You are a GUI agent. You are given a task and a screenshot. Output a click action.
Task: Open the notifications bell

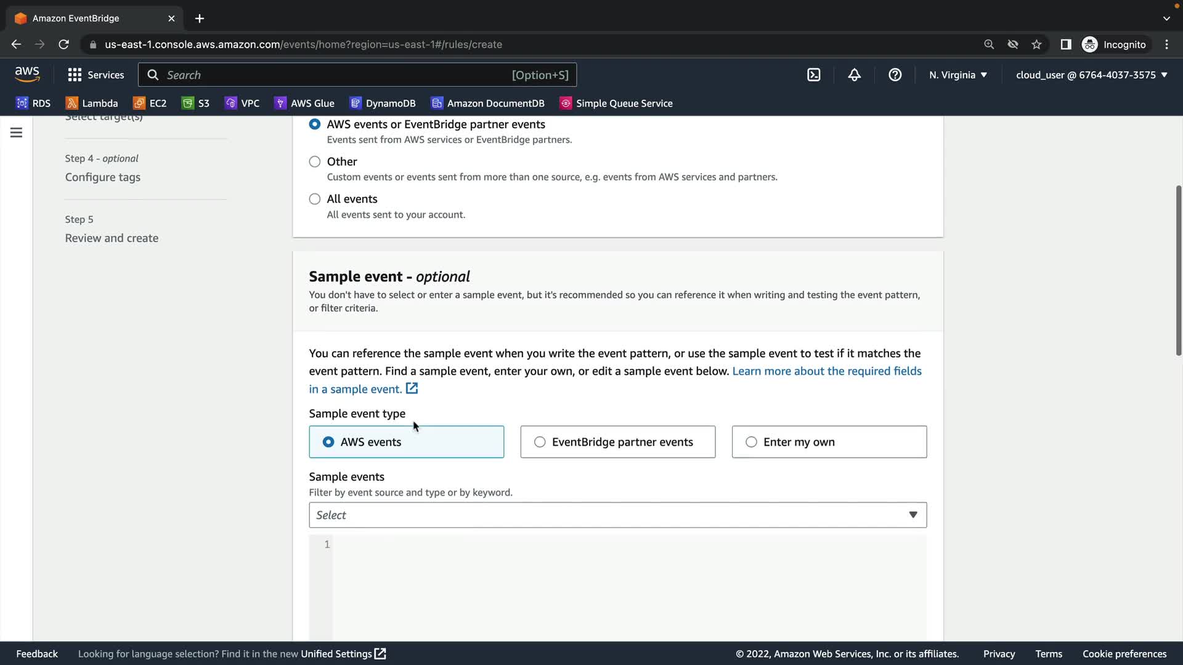point(854,75)
